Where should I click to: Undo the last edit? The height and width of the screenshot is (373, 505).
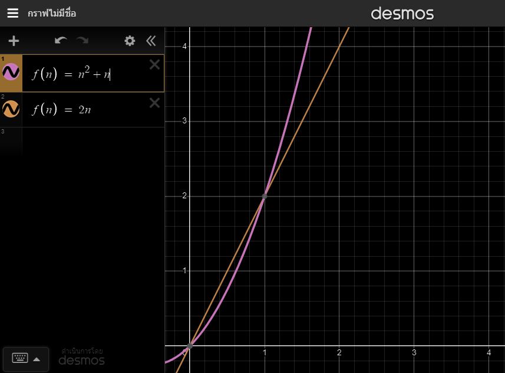click(60, 41)
